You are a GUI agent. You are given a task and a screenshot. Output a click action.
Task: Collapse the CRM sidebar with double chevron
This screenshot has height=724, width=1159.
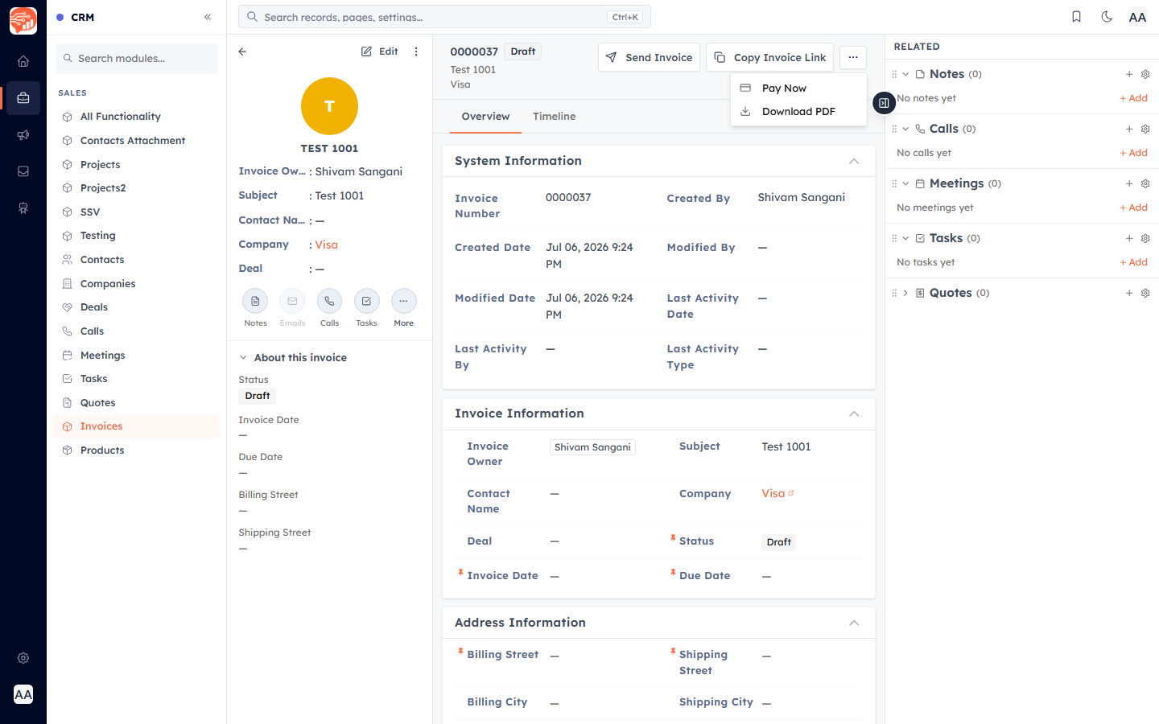[x=208, y=17]
